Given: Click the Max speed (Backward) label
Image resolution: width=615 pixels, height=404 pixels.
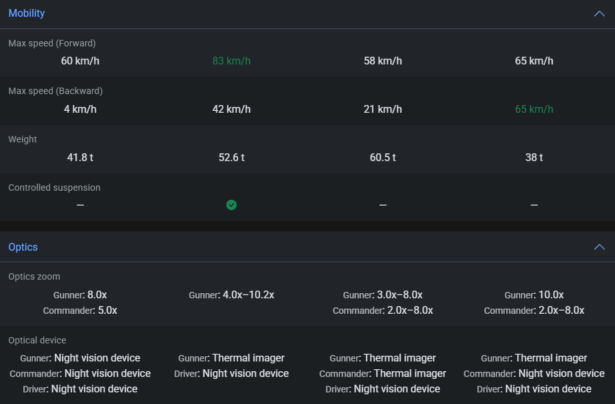Looking at the screenshot, I should (55, 91).
